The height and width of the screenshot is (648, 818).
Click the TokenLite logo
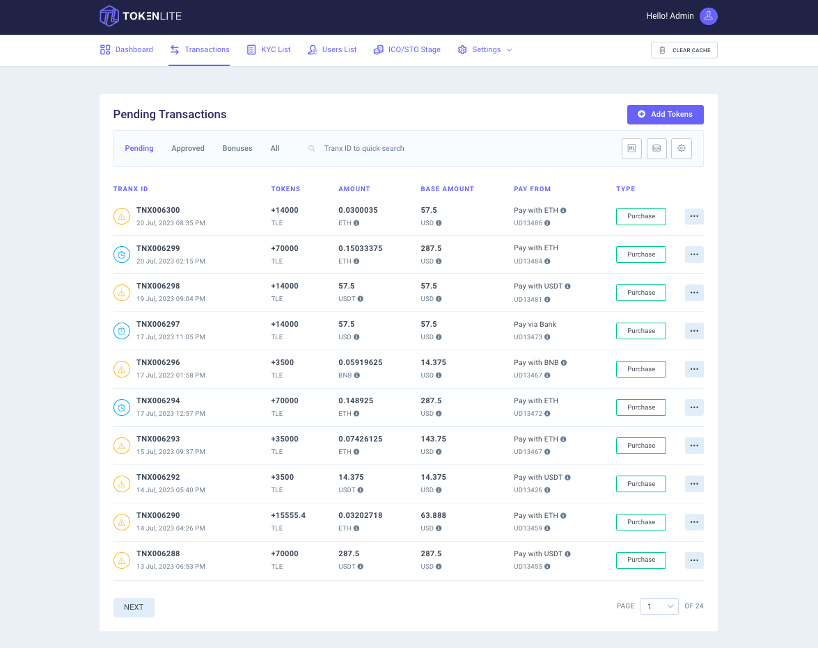141,16
